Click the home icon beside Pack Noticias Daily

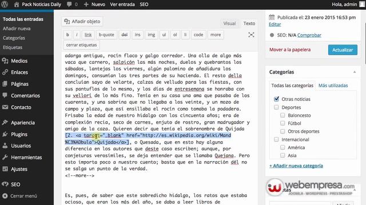coord(17,4)
